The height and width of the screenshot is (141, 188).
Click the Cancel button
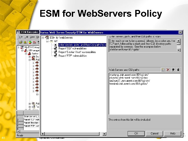(154, 133)
